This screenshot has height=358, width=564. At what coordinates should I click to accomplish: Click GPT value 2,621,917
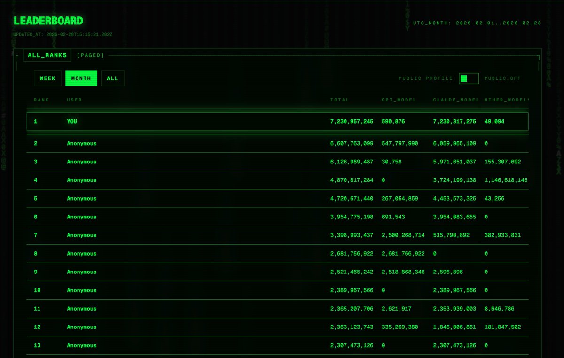coord(397,308)
